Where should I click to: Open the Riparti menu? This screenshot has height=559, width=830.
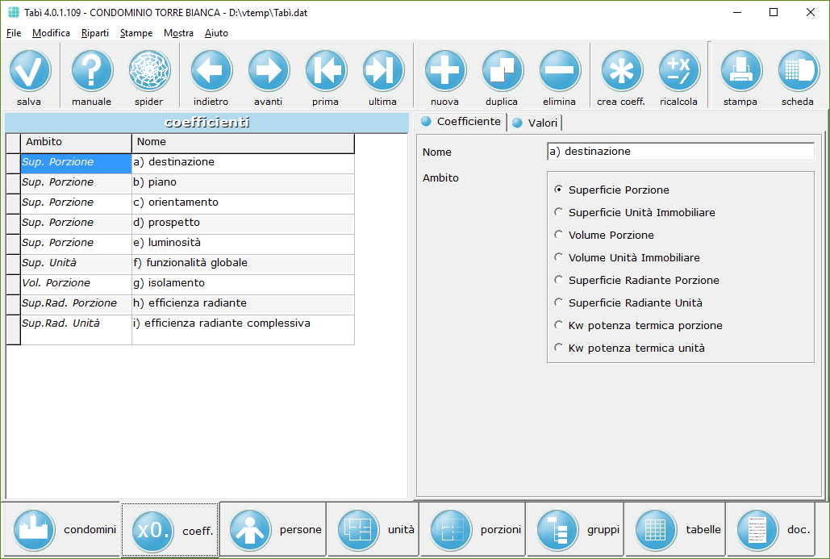[x=95, y=33]
